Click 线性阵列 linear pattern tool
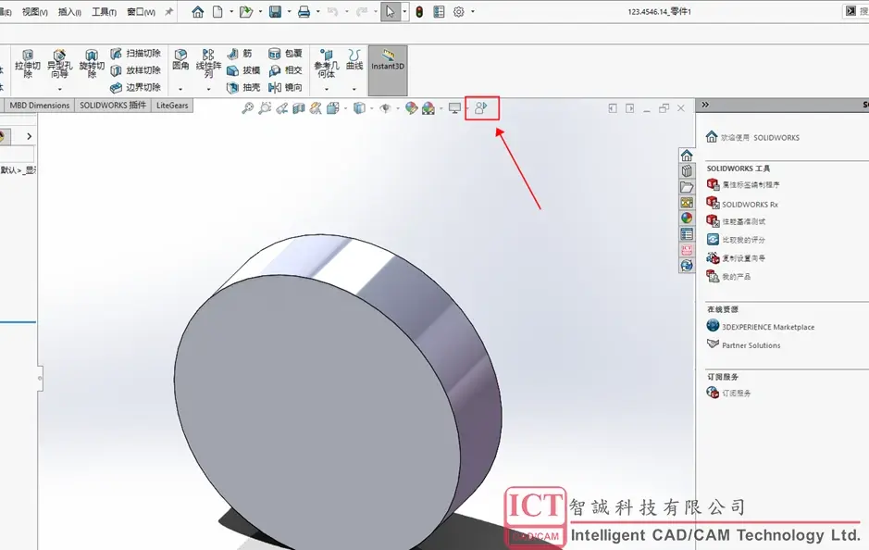The width and height of the screenshot is (869, 550). (x=208, y=63)
